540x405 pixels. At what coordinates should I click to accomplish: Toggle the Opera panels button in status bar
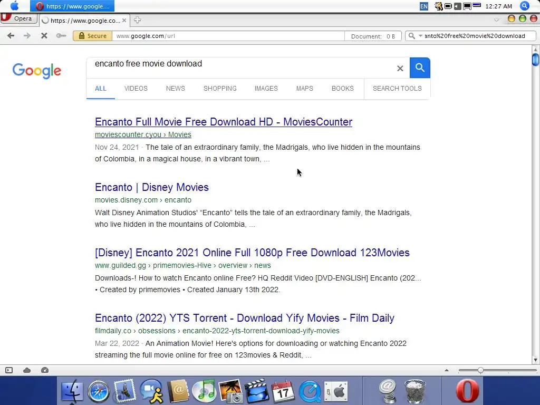[x=9, y=370]
